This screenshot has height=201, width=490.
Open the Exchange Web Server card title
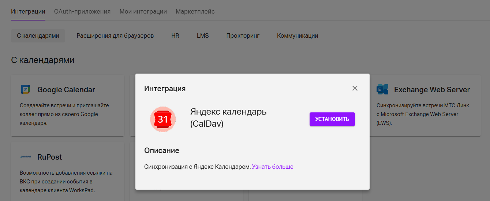tap(432, 90)
